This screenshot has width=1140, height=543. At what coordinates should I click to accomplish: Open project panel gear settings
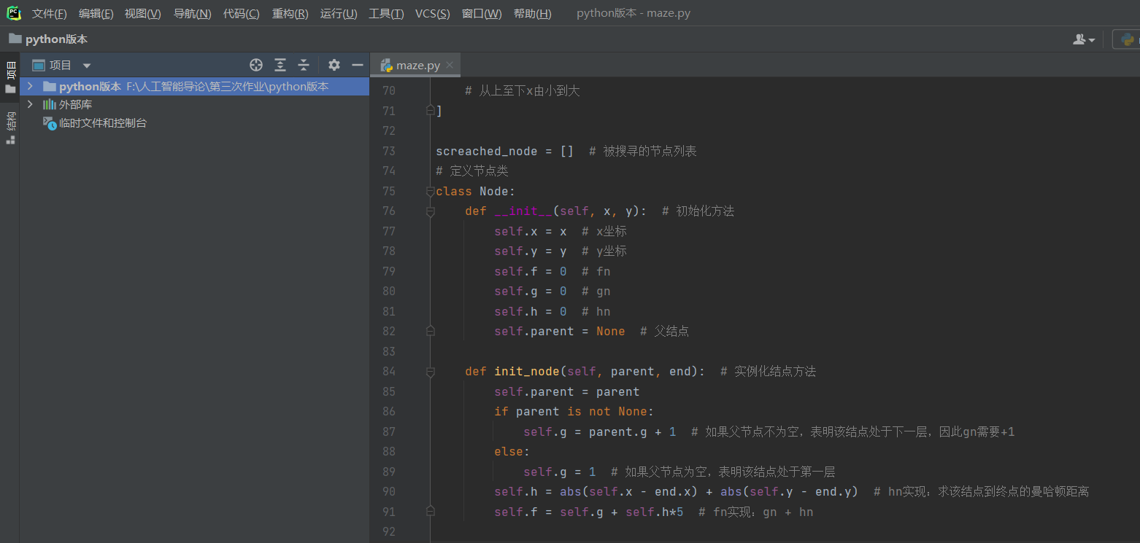click(334, 65)
